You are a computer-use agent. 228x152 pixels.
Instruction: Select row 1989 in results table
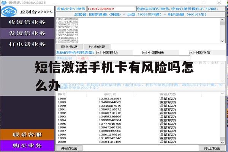[138, 102]
